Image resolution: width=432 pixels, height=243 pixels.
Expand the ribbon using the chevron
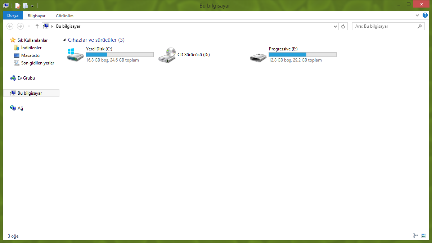point(417,15)
